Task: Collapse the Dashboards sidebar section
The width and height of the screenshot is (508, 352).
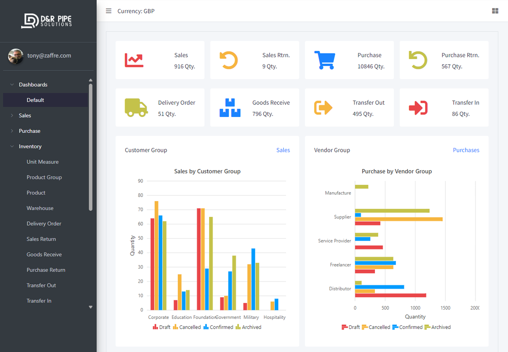Action: click(x=33, y=85)
